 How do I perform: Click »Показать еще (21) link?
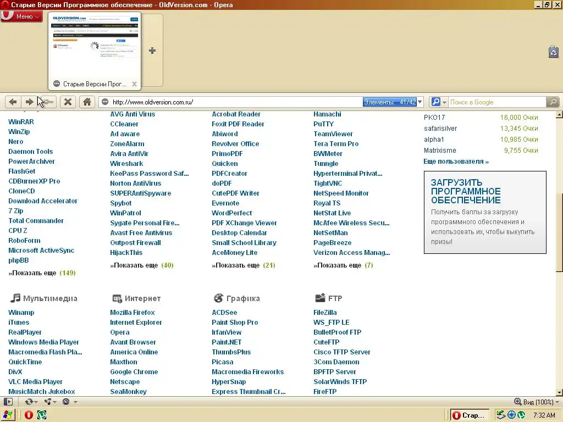pos(244,265)
